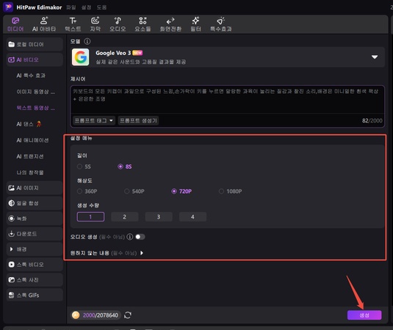Open AI 트랜지션 item in sidebar

[x=30, y=156]
